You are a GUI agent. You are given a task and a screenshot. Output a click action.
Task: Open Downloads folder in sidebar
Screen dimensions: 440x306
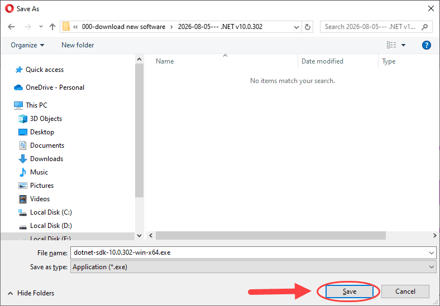[46, 159]
